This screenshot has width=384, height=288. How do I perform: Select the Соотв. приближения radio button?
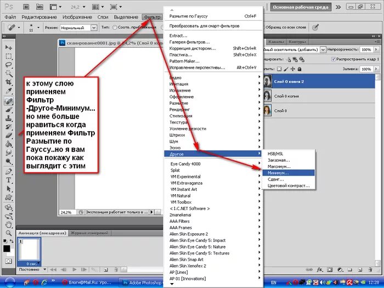point(114,27)
